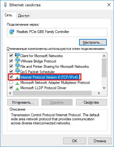The image size is (114, 147).
Task: Select the Сеть tab
Action: coord(8,15)
